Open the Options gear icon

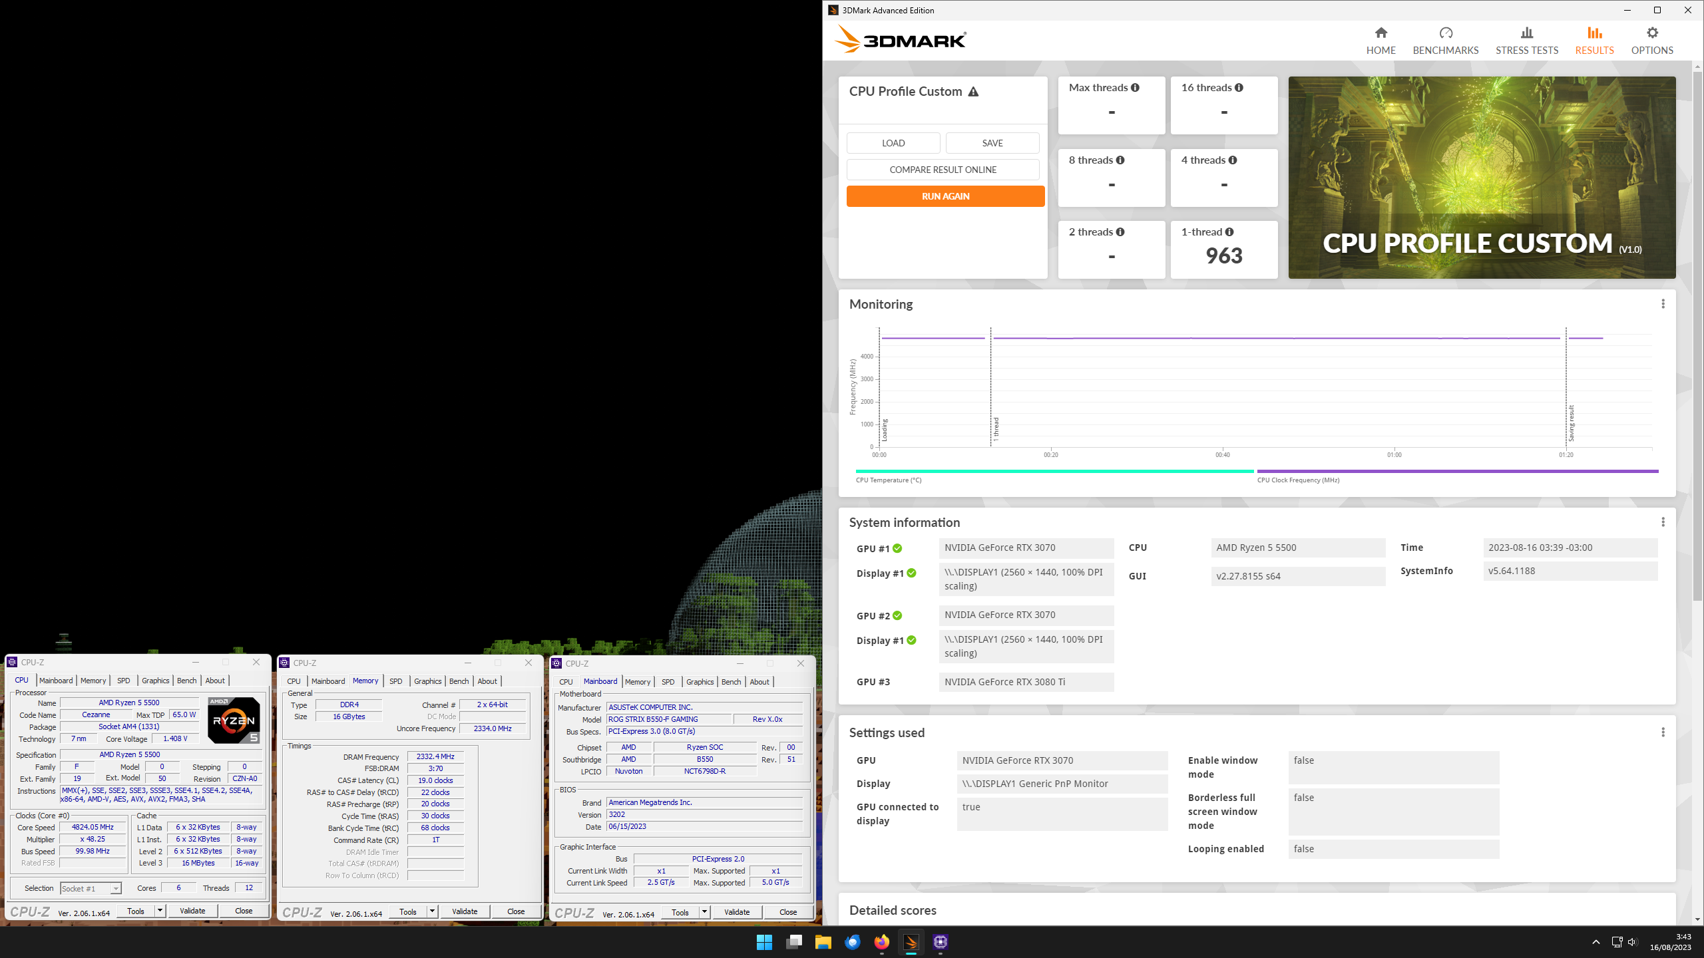click(x=1652, y=33)
